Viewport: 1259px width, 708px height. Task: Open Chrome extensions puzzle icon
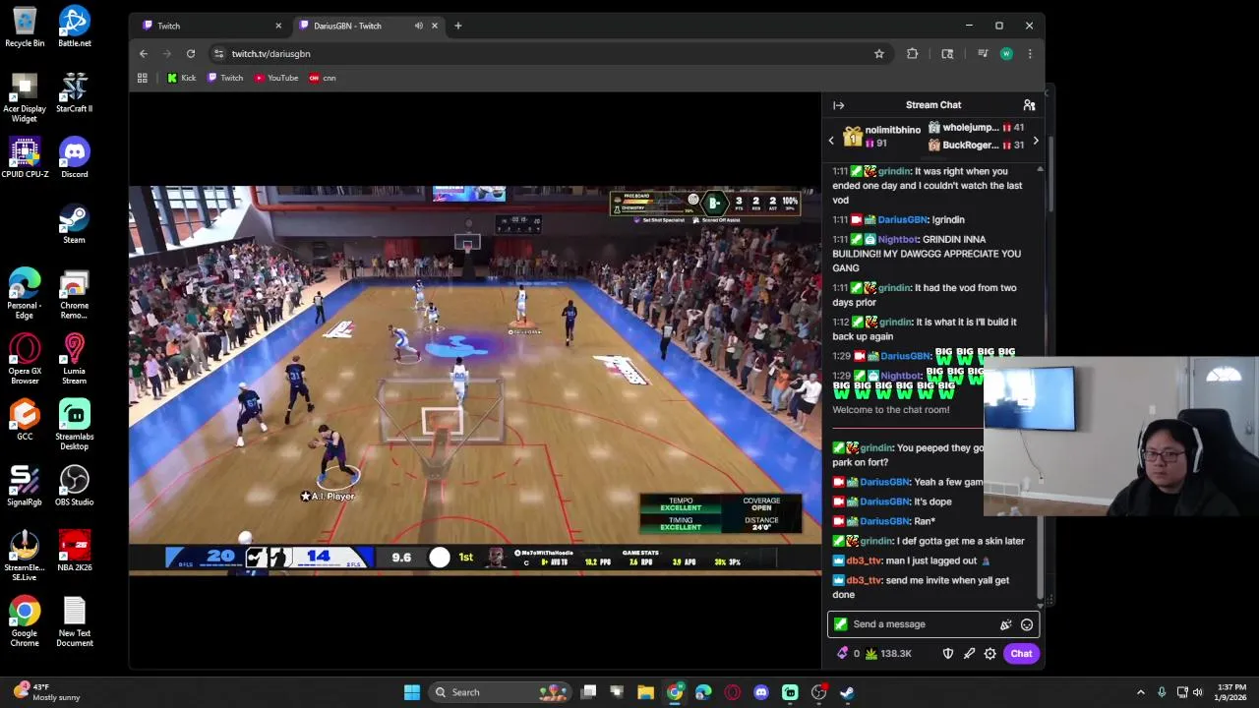click(913, 54)
